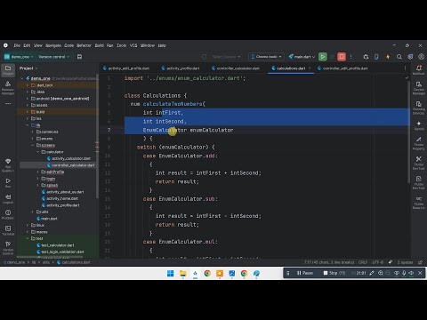Open File Explorer from the taskbar

click(x=182, y=273)
